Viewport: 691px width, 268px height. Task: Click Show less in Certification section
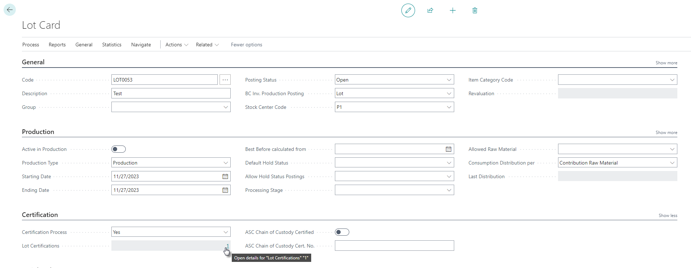pyautogui.click(x=668, y=216)
